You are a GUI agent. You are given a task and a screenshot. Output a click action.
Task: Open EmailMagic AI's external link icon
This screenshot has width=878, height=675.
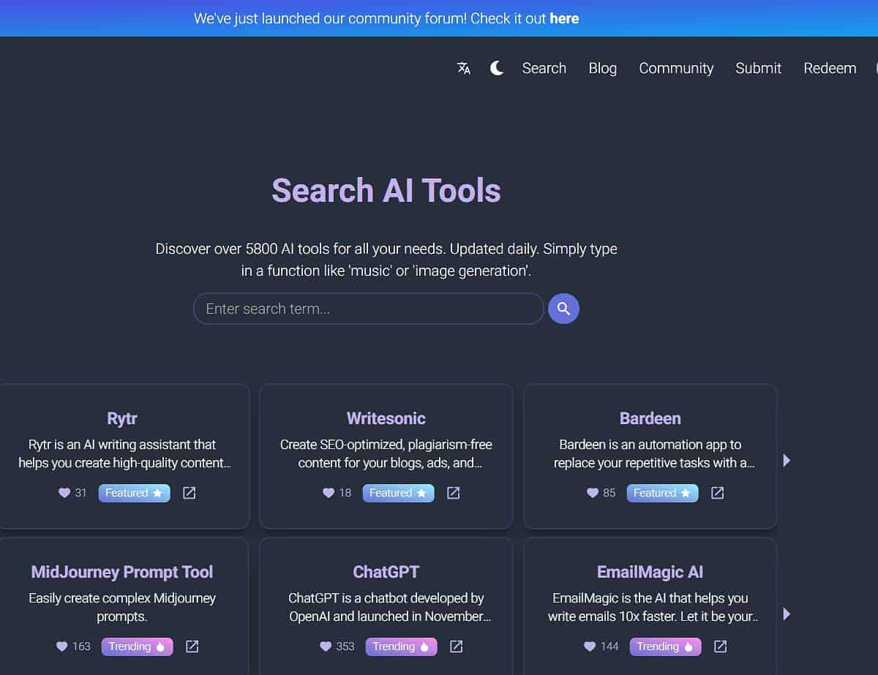[x=720, y=646]
